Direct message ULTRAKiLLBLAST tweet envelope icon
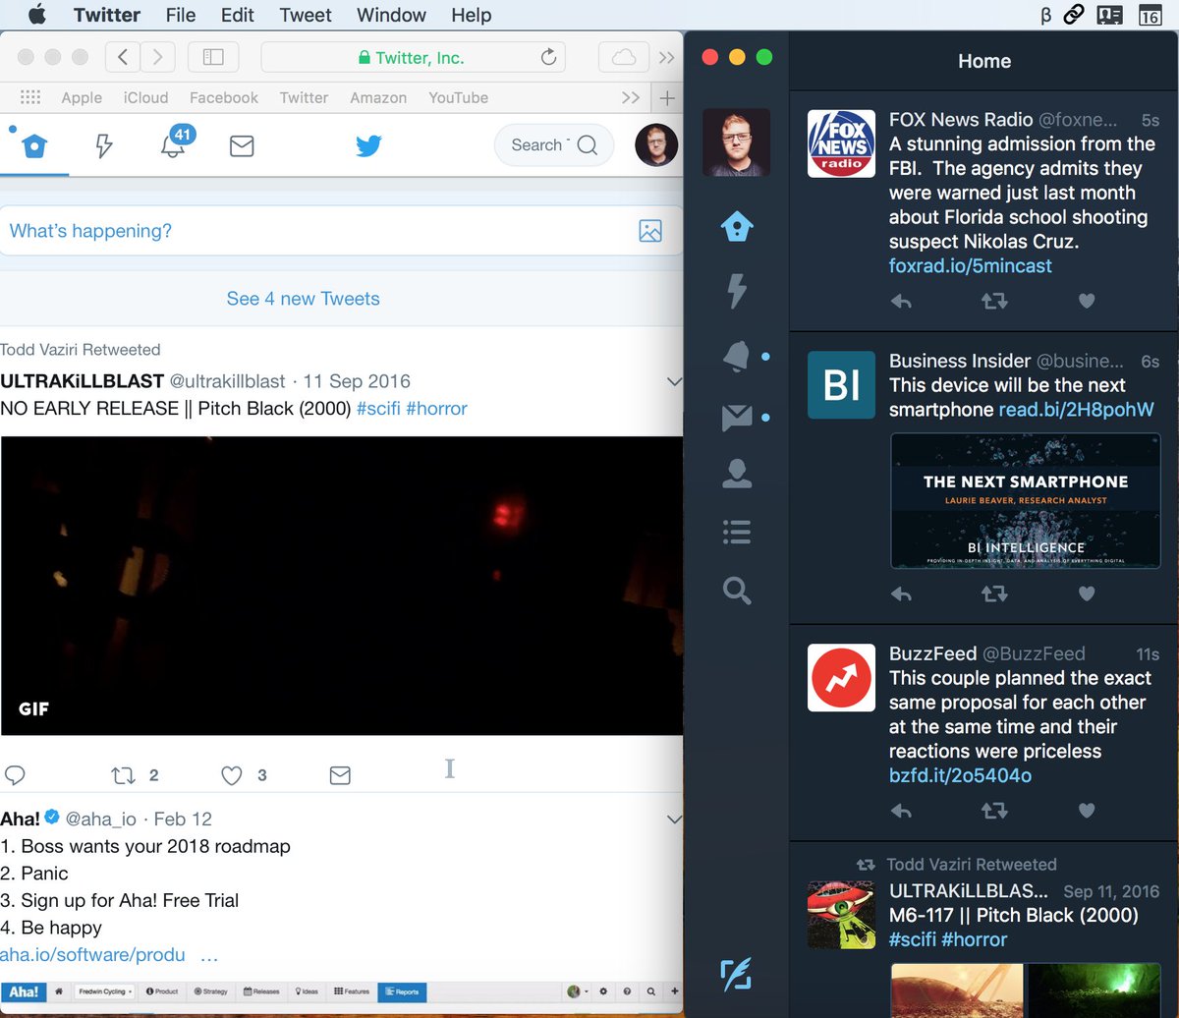1179x1018 pixels. 340,776
